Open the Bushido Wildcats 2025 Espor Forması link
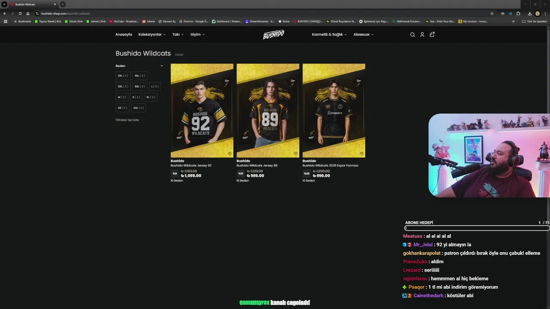The width and height of the screenshot is (550, 309). (330, 165)
